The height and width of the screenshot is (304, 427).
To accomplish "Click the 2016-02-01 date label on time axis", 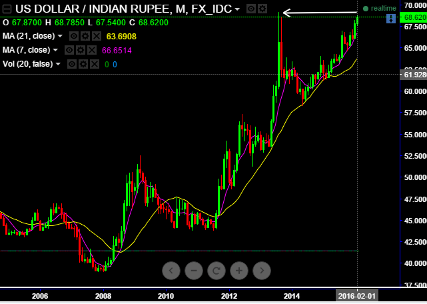I will [x=357, y=296].
